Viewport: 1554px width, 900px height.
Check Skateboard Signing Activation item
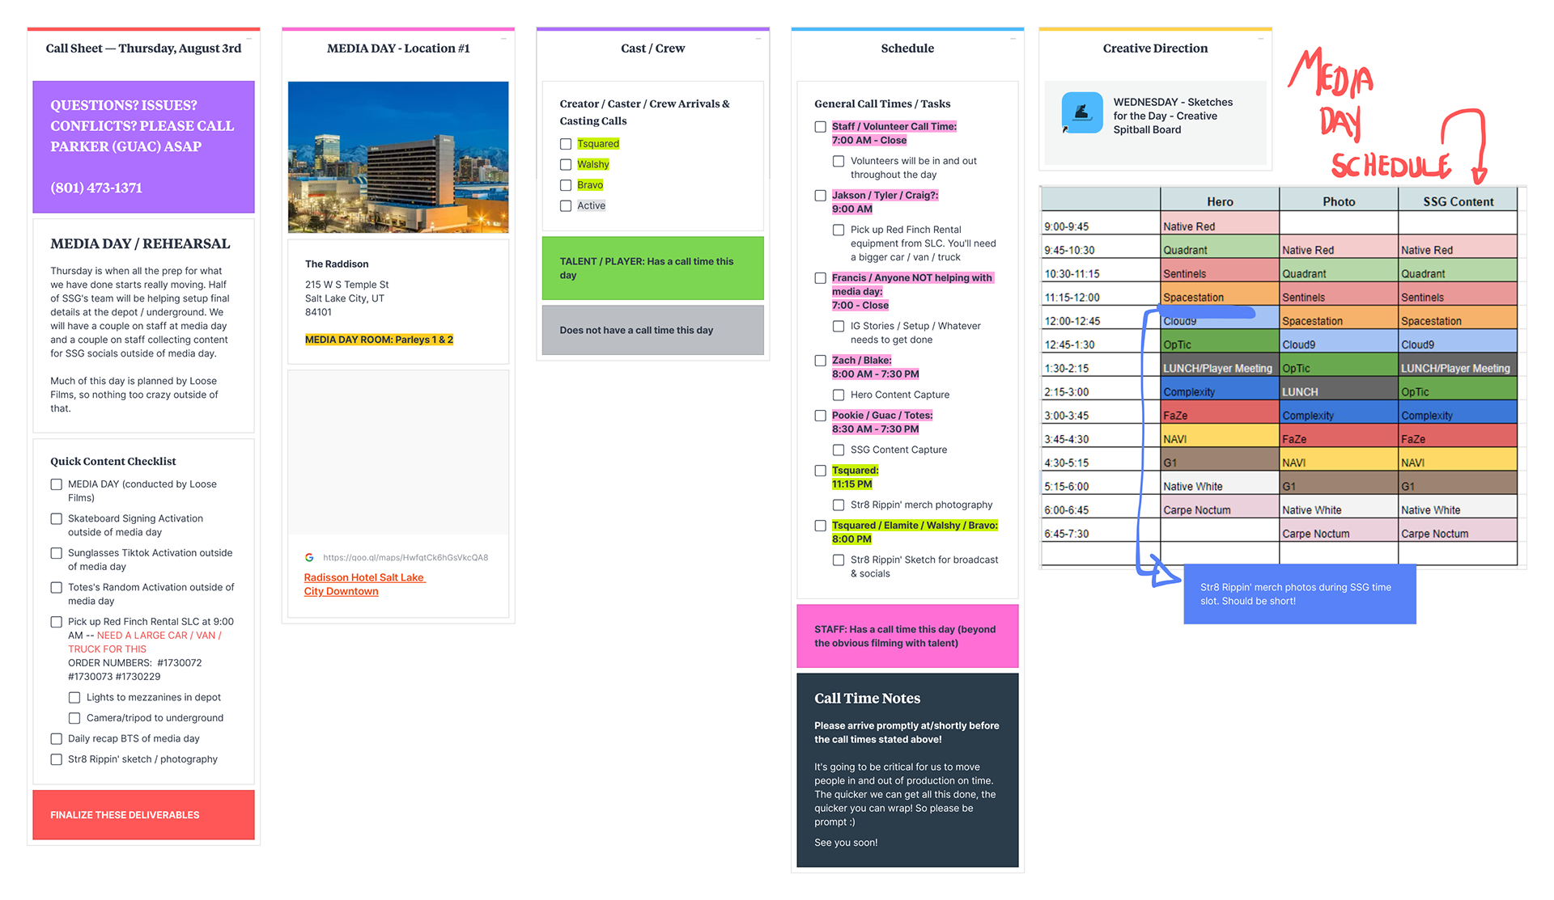56,519
